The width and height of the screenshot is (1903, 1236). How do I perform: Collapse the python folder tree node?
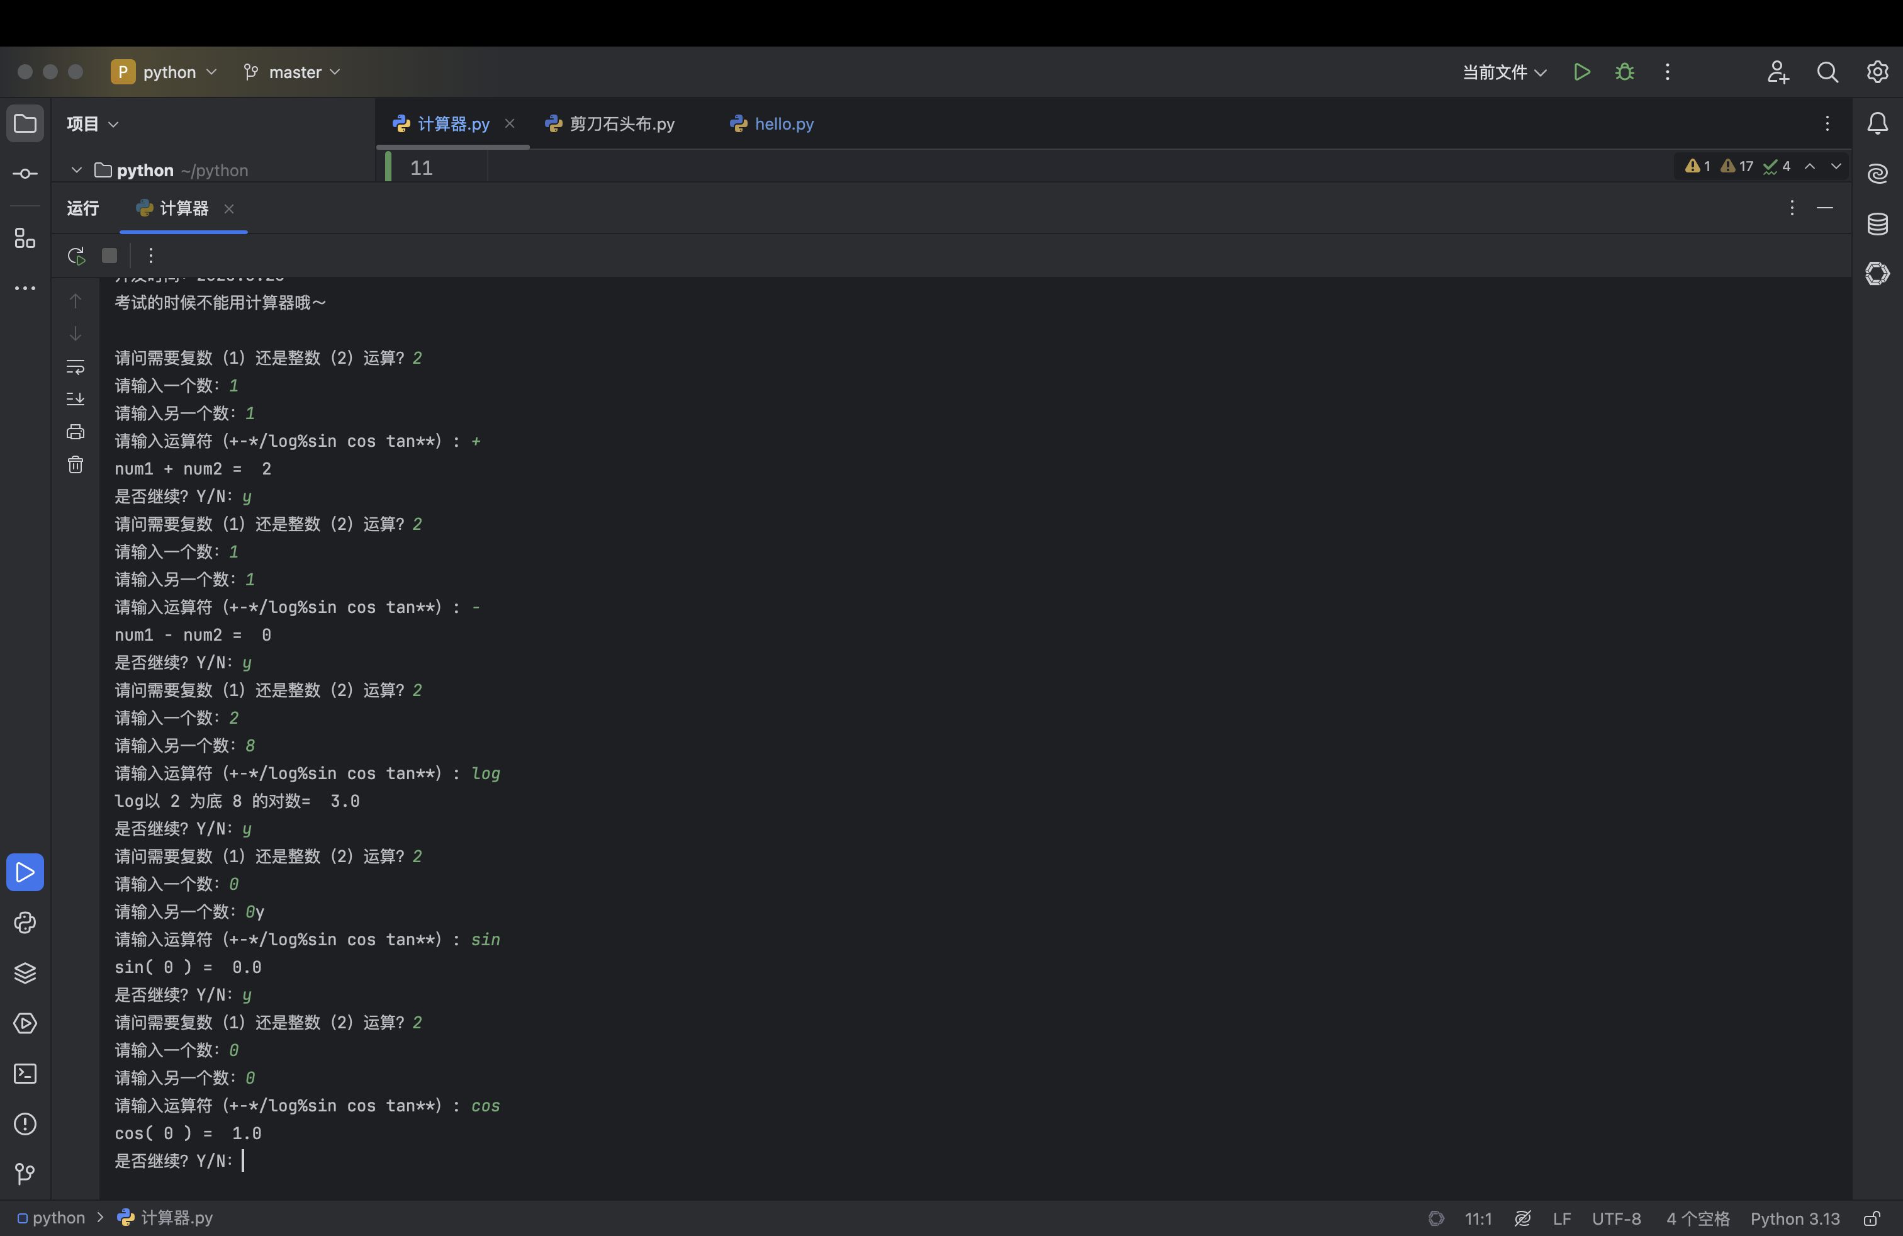pyautogui.click(x=77, y=171)
